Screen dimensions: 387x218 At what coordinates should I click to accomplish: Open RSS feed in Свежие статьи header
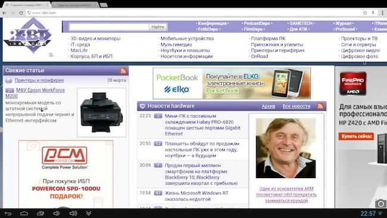click(123, 71)
